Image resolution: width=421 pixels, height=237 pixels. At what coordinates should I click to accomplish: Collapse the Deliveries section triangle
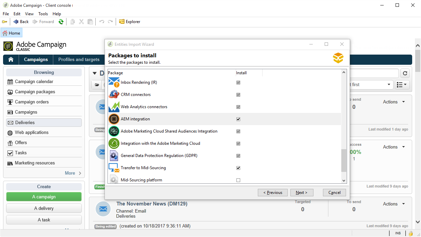(x=95, y=73)
